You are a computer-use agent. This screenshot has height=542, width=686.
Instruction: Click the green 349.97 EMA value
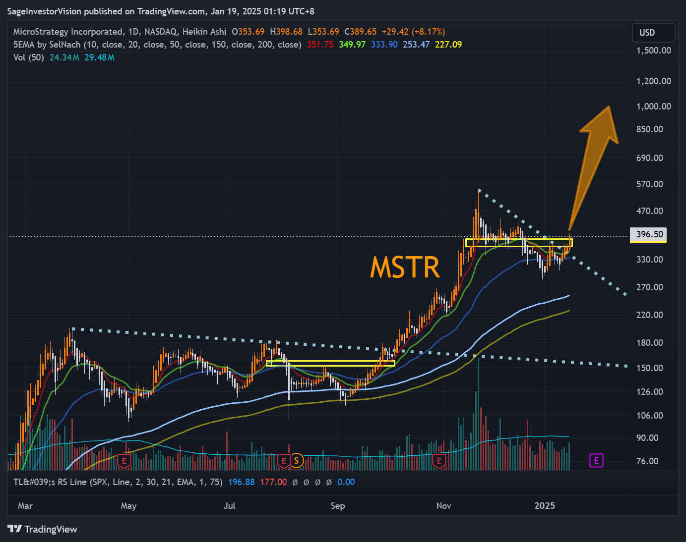click(x=352, y=45)
